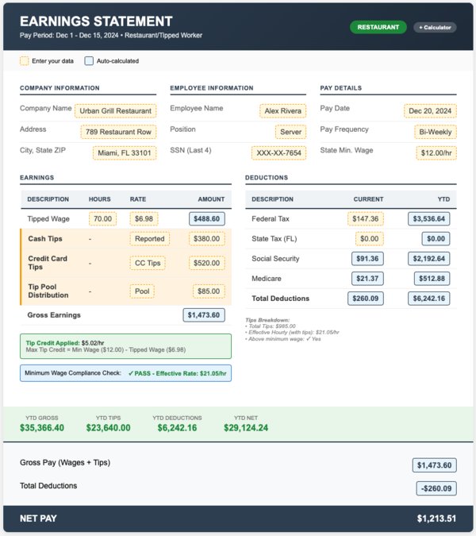Click the green RESTAURANT badge

(378, 27)
